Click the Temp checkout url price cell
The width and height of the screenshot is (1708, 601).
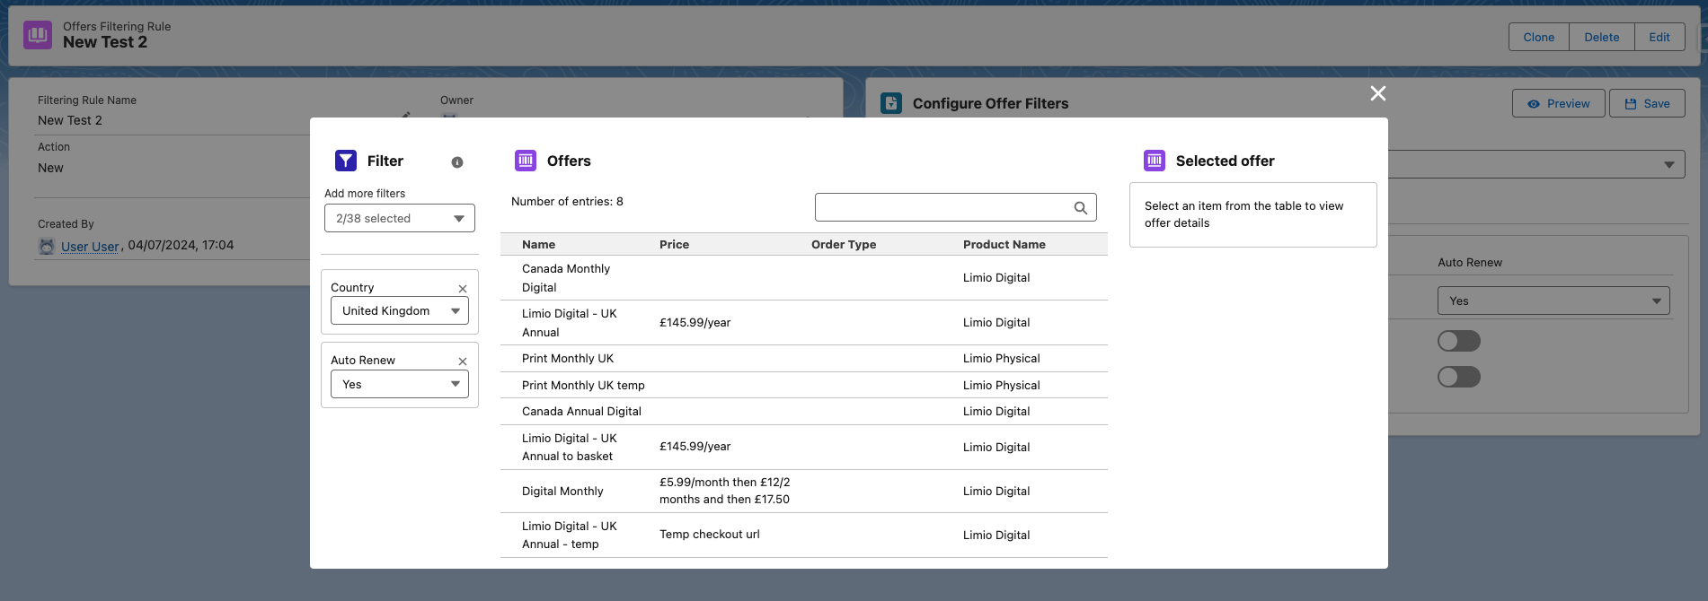pyautogui.click(x=709, y=535)
